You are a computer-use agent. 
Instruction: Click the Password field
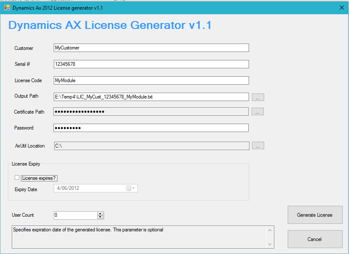(151, 128)
